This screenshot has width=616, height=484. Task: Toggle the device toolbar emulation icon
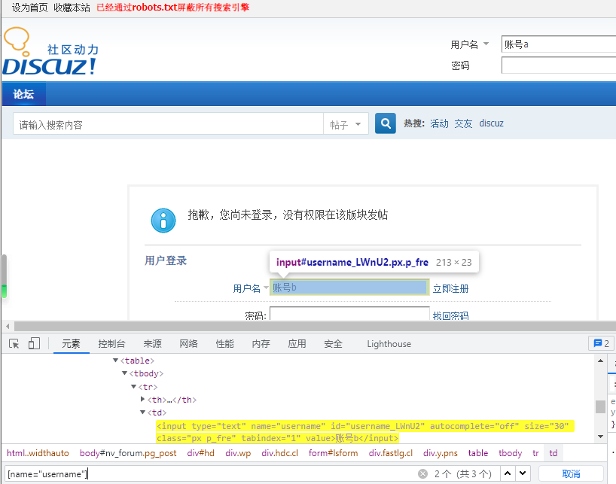pyautogui.click(x=33, y=342)
